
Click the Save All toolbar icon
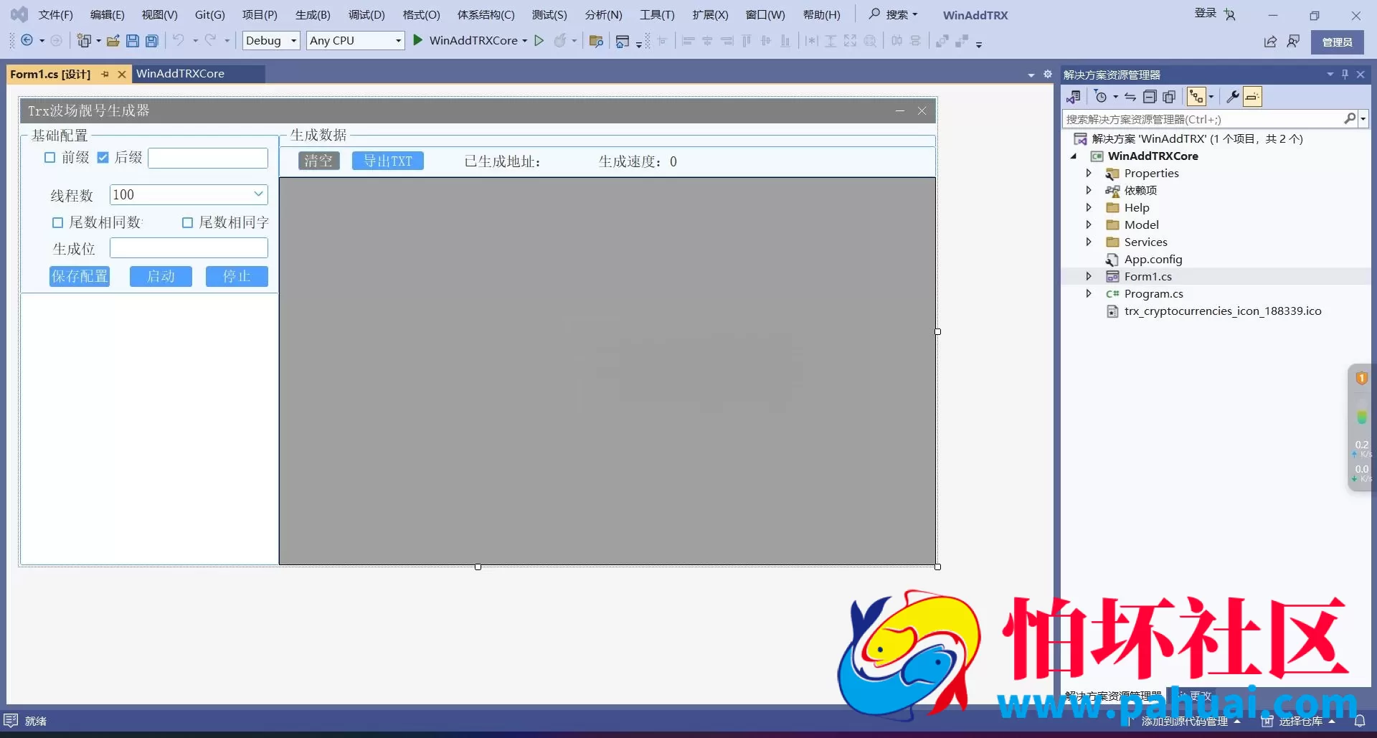click(152, 41)
